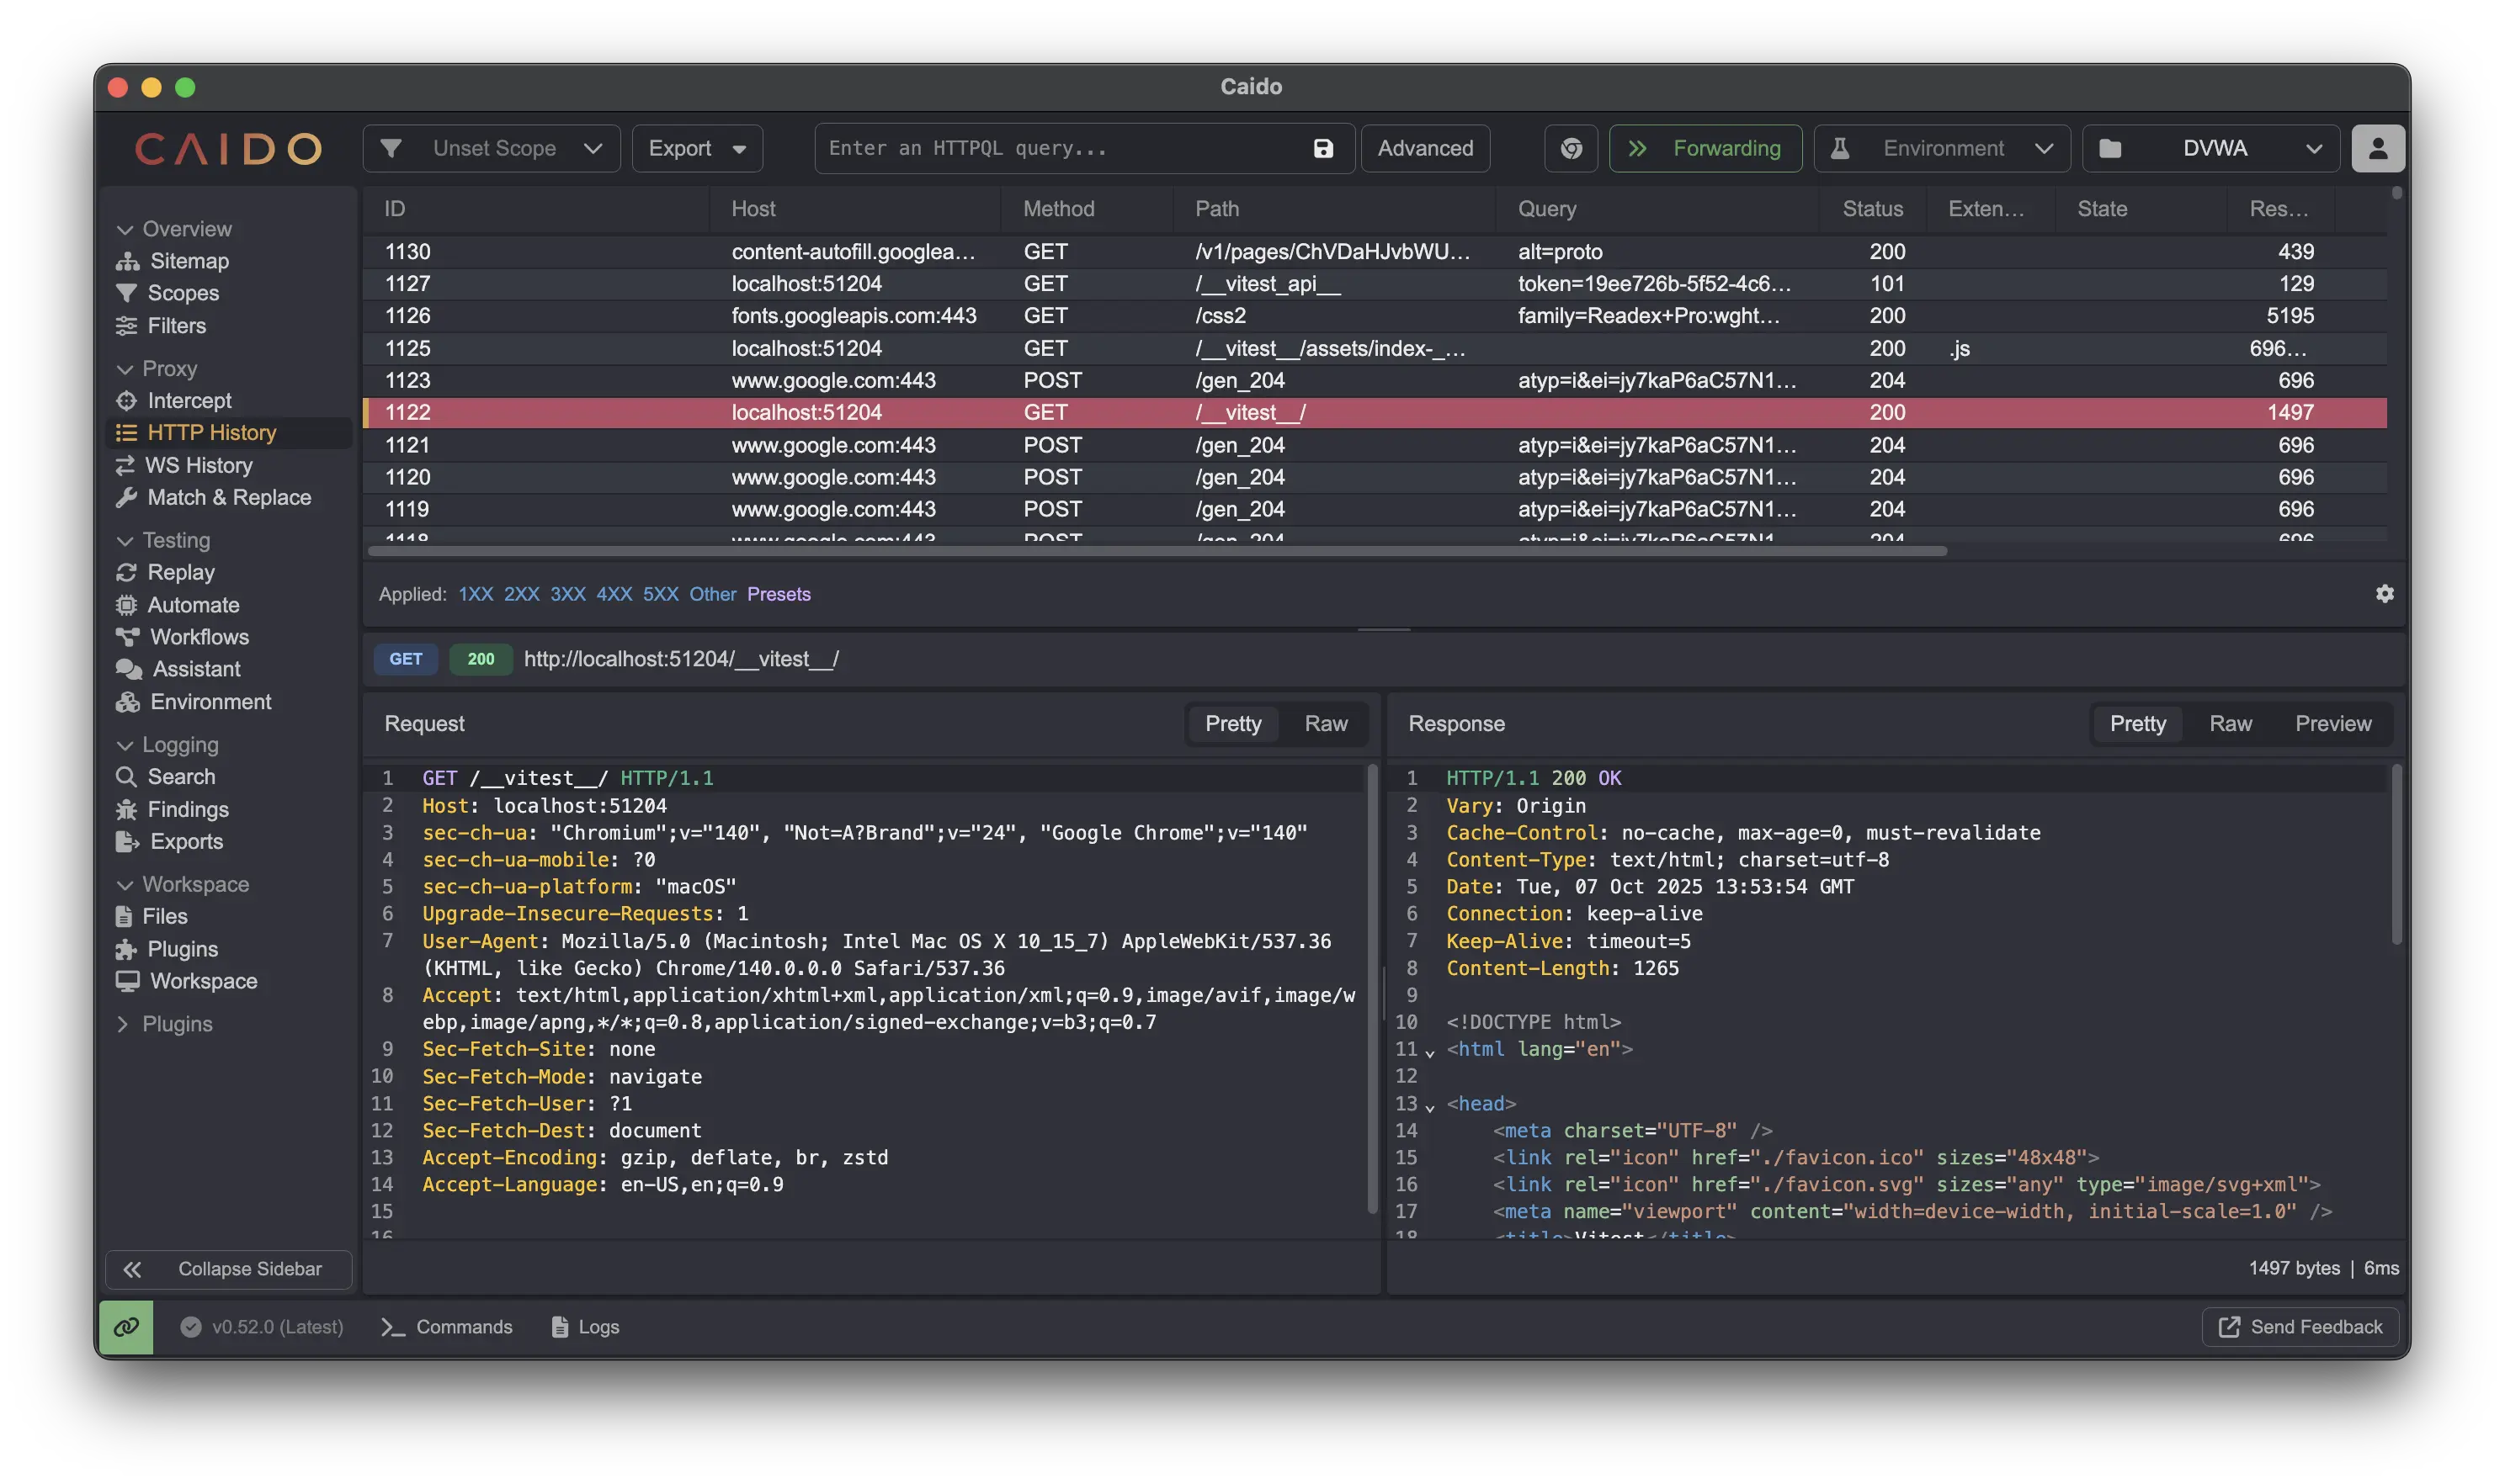Switch the Request view to Raw
The height and width of the screenshot is (1484, 2505).
tap(1326, 723)
